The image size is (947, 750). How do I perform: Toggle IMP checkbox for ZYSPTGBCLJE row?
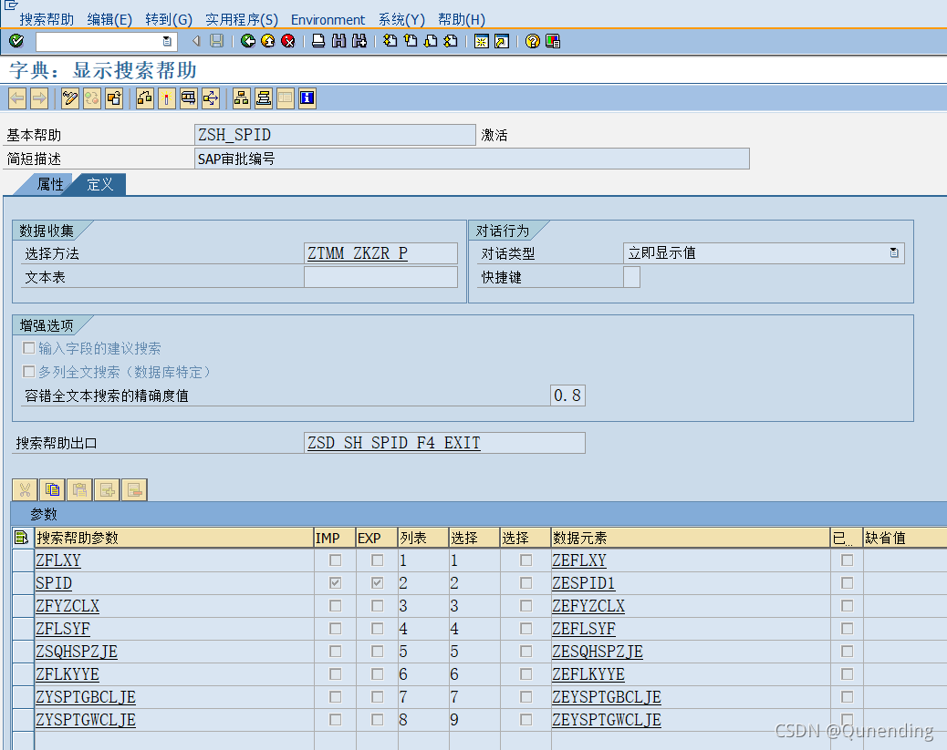pos(335,697)
